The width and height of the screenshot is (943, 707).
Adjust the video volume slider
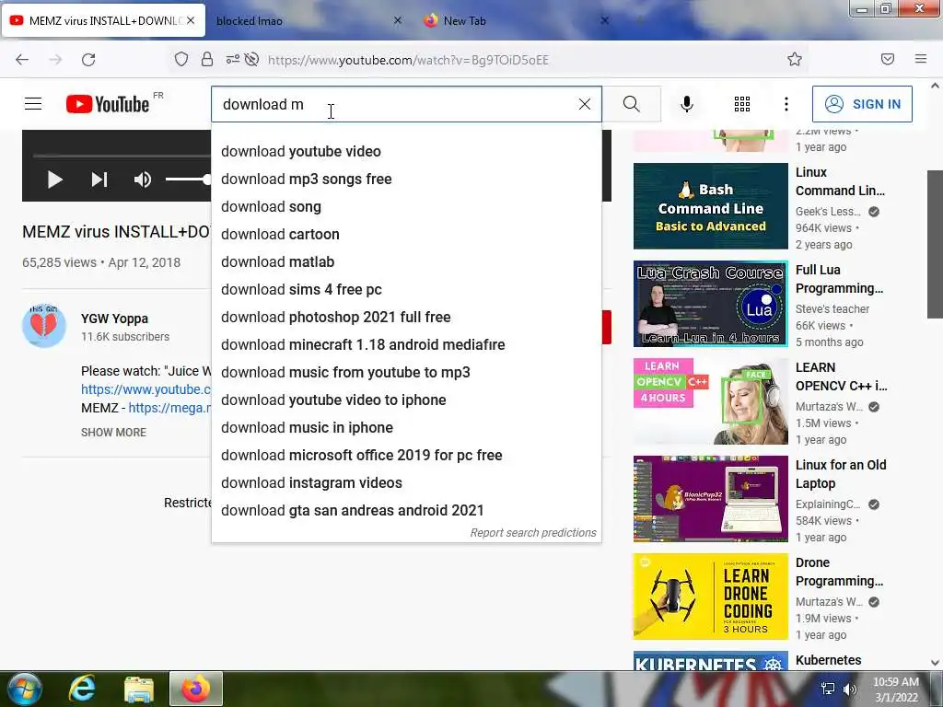188,180
